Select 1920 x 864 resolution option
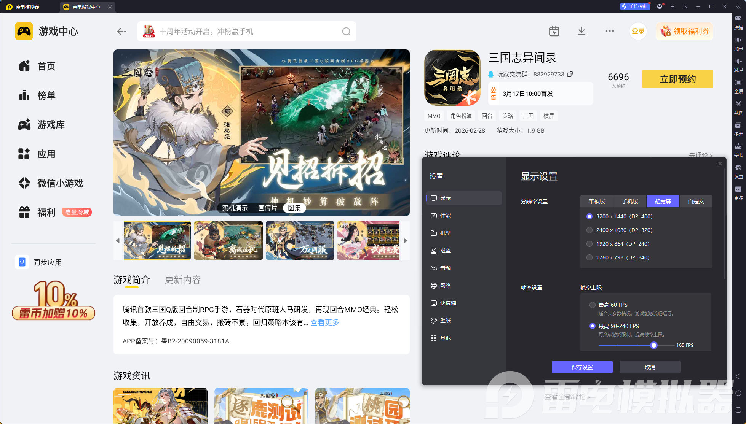 589,244
